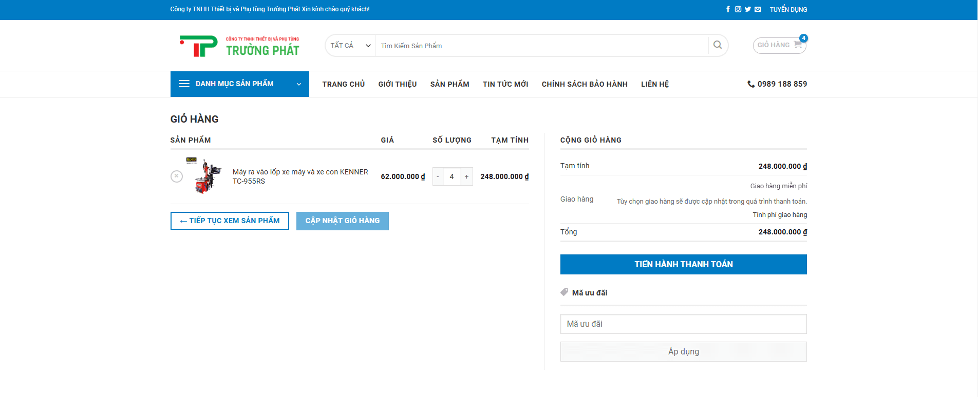Open the Instagram social icon
Viewport: 978px width, 397px height.
coord(738,9)
